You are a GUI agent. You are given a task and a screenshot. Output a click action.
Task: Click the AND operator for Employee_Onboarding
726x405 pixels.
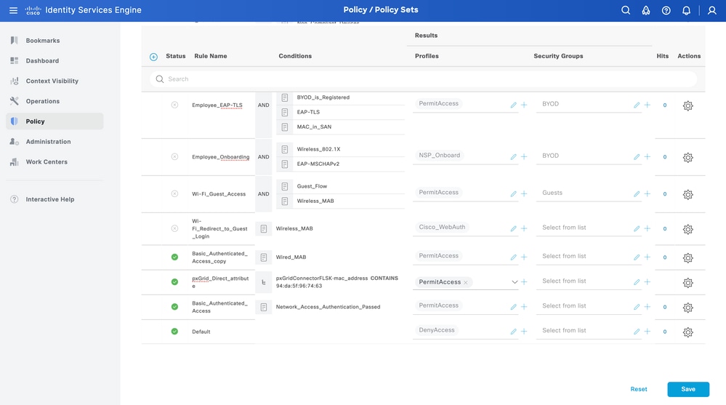click(x=264, y=157)
